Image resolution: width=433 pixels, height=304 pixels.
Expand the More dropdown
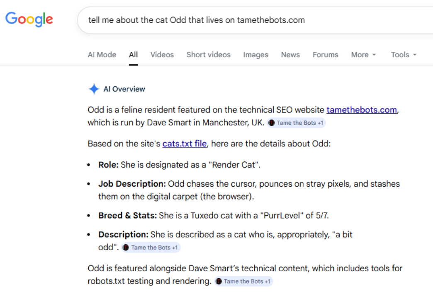pyautogui.click(x=363, y=55)
